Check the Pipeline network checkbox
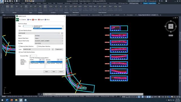The image size is (181, 102). (47, 62)
